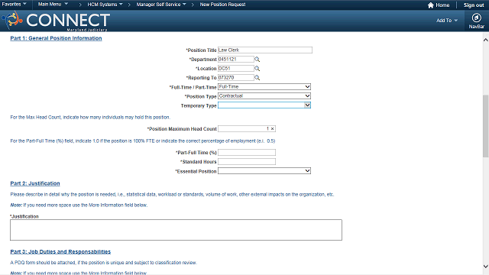The height and width of the screenshot is (275, 489).
Task: Open the Full-Time / Part-Time dropdown
Action: [264, 86]
